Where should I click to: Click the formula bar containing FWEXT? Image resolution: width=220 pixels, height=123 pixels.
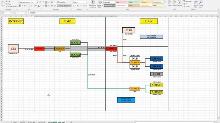pyautogui.click(x=123, y=13)
